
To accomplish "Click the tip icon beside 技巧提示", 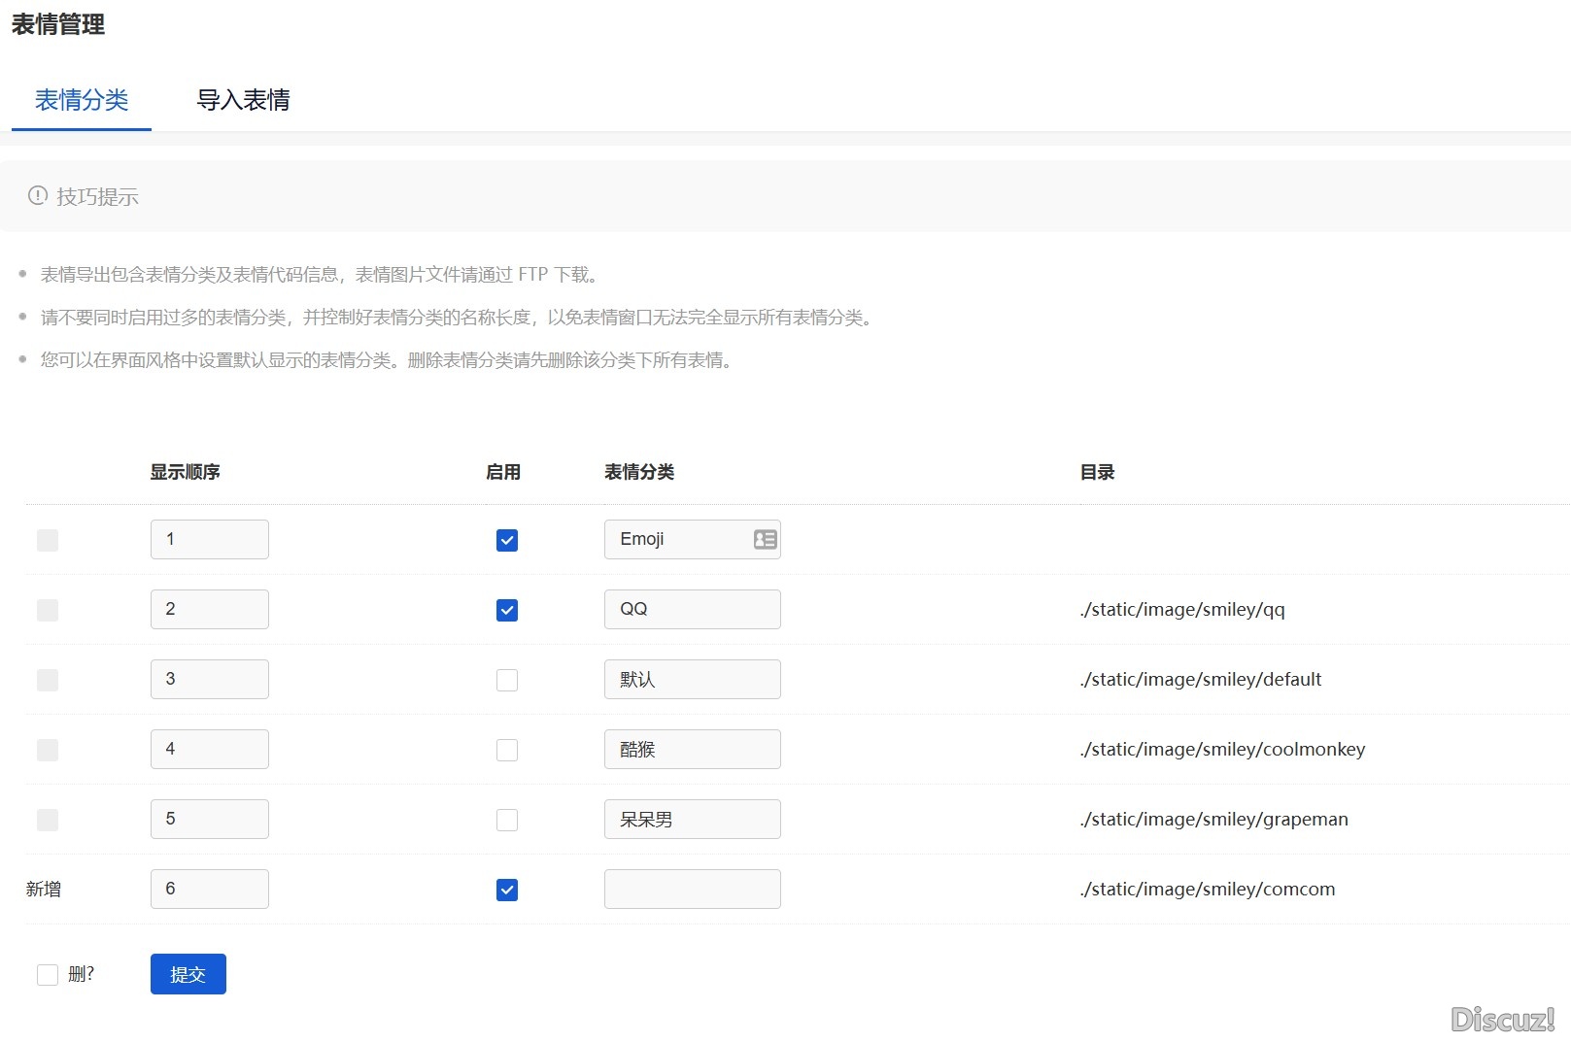I will click(x=37, y=195).
